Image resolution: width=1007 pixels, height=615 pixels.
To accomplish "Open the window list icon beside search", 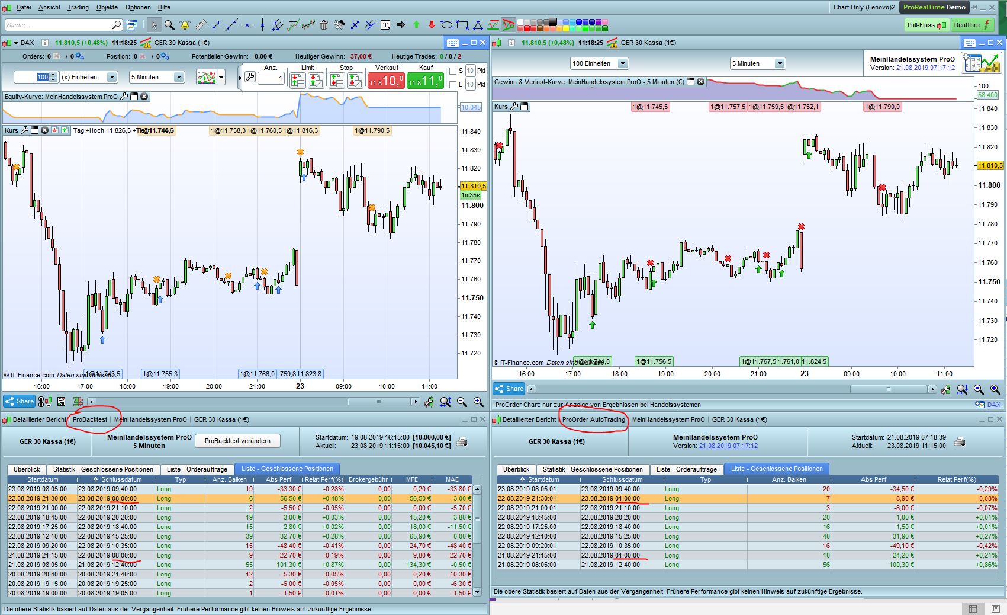I will coord(131,25).
